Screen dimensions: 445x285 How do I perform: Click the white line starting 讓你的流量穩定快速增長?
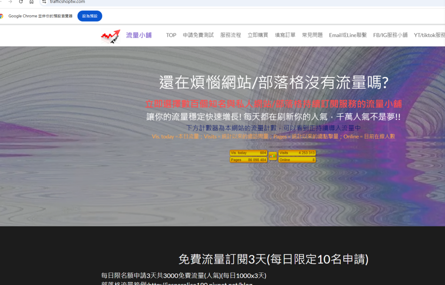(x=274, y=117)
